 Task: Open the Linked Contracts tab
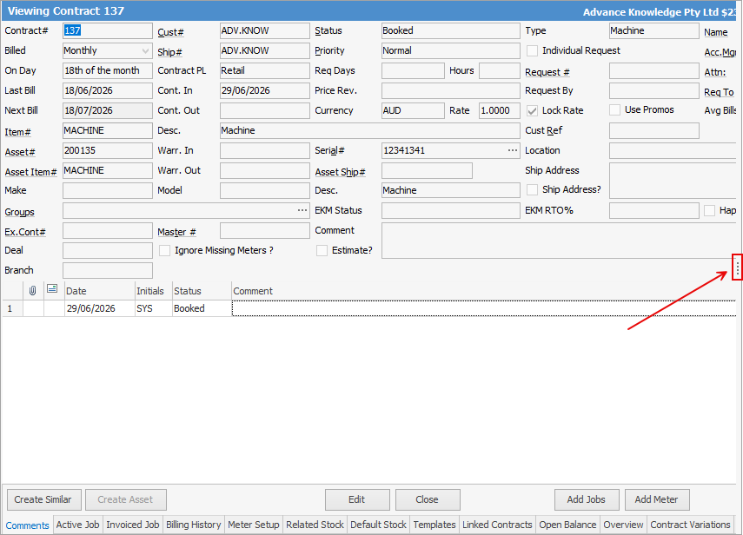coord(497,525)
